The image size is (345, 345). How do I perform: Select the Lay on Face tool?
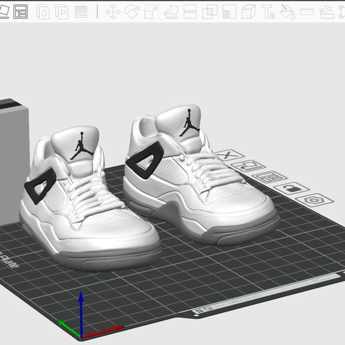coord(171,12)
